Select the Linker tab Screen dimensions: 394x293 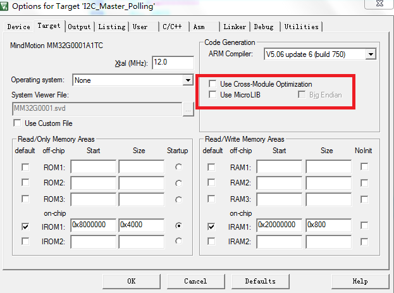click(235, 27)
